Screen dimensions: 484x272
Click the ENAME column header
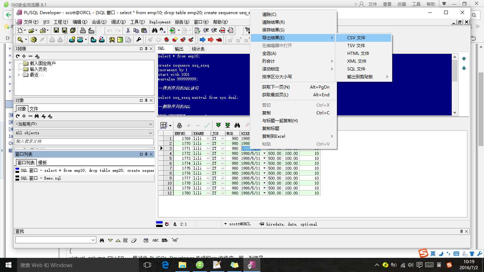coord(201,134)
